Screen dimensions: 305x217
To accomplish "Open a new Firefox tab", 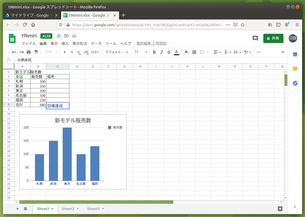I will [123, 15].
